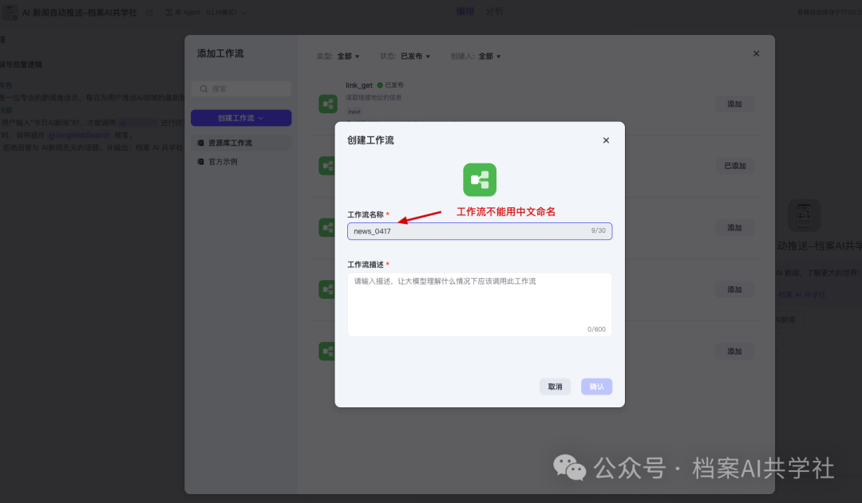The width and height of the screenshot is (862, 503).
Task: Click the 9/30 character counter
Action: (x=598, y=230)
